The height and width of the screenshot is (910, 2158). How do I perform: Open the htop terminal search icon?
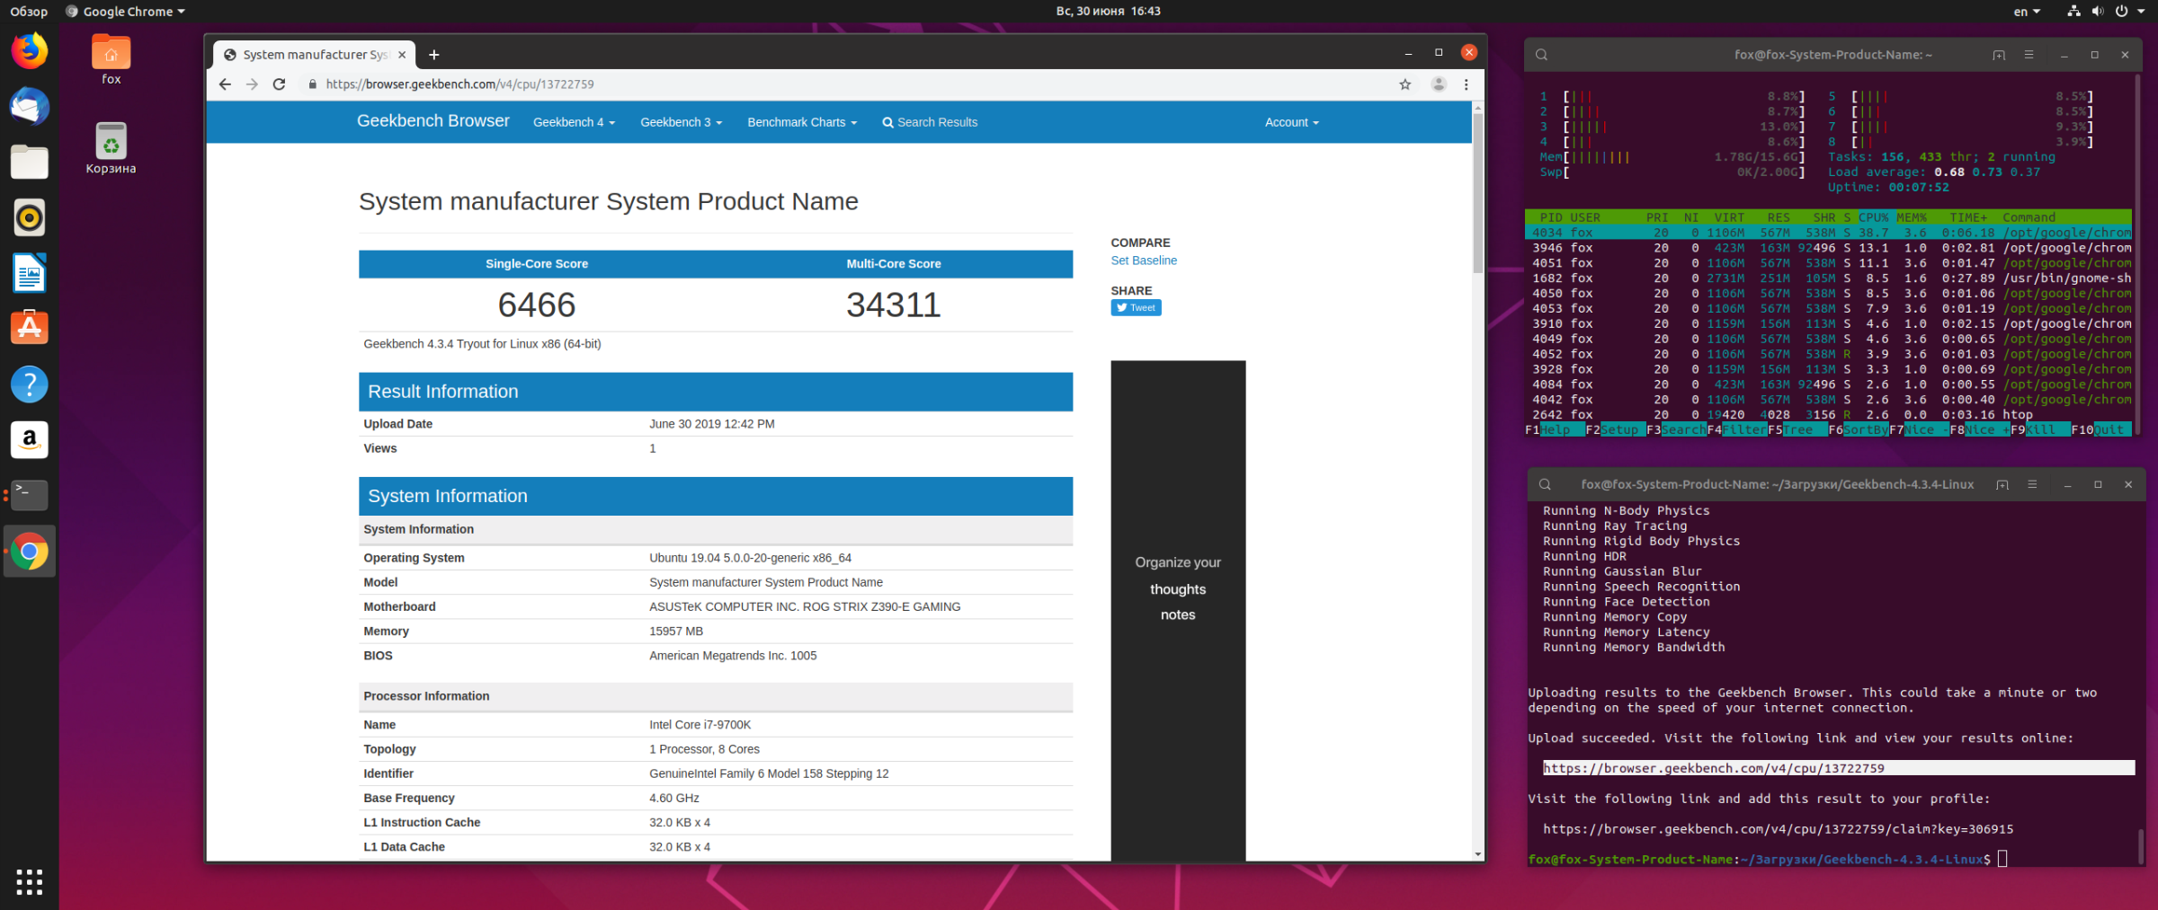pyautogui.click(x=1541, y=55)
